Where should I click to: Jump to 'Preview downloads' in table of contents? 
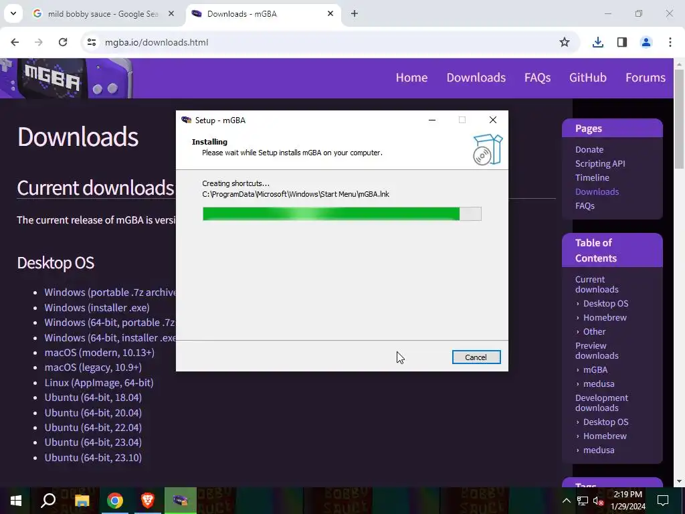pos(597,351)
